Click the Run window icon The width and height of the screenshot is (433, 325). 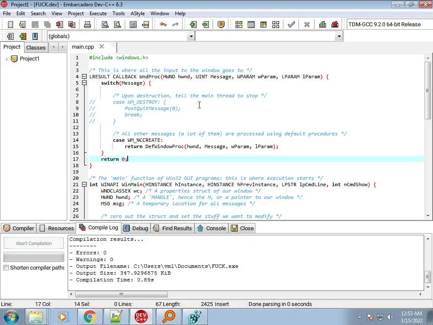(x=251, y=24)
